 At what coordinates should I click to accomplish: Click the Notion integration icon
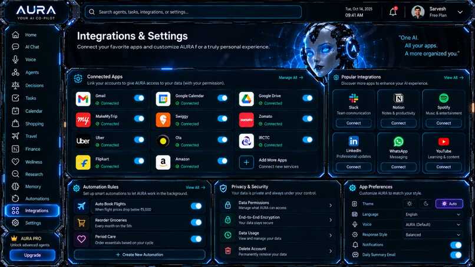398,98
